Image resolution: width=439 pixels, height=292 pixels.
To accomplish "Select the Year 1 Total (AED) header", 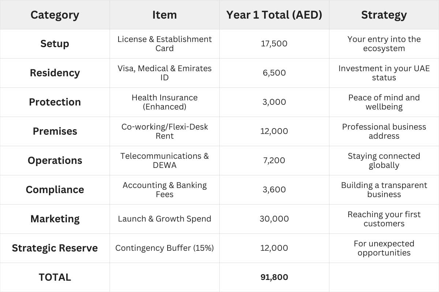I will click(x=274, y=15).
